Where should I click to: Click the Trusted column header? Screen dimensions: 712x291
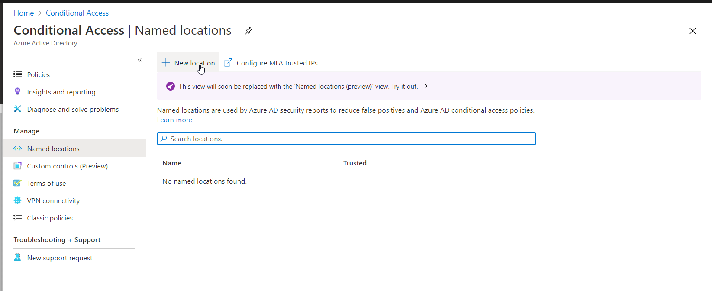pos(355,163)
